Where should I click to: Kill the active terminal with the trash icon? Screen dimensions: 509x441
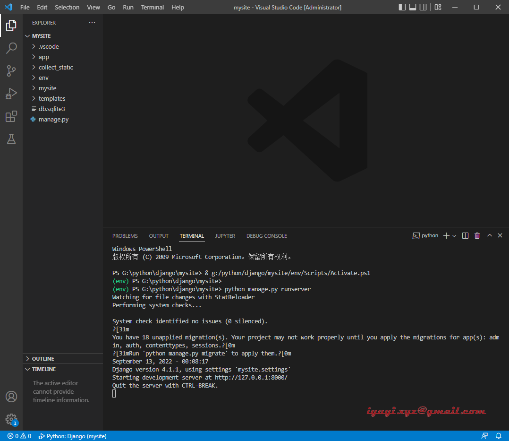tap(477, 235)
